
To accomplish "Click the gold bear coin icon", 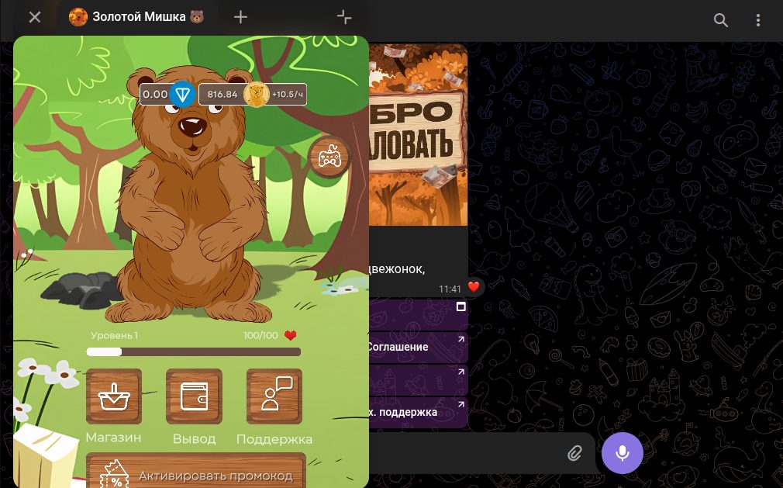I will (256, 95).
